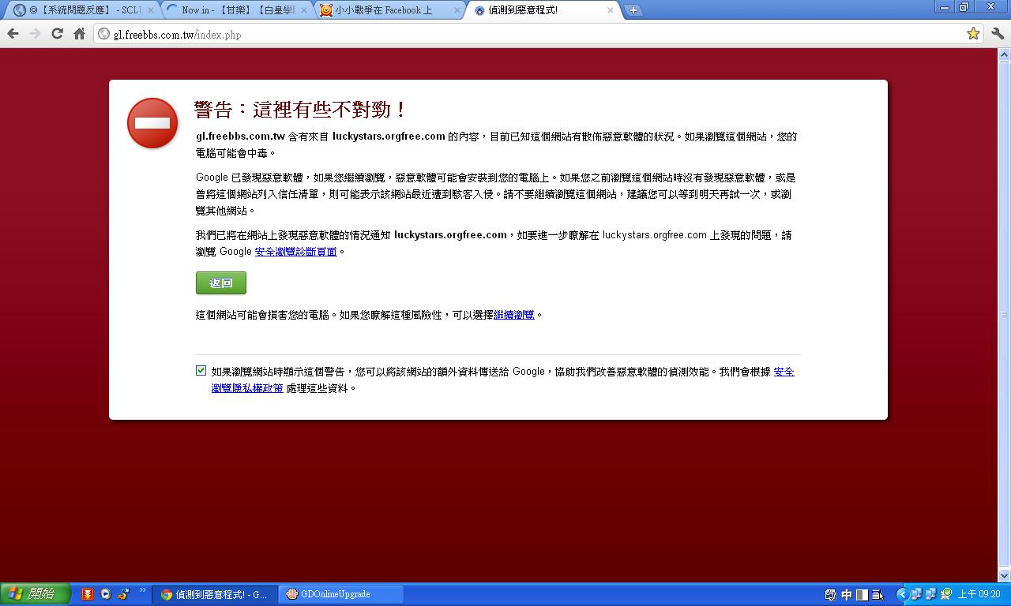Image resolution: width=1011 pixels, height=606 pixels.
Task: Click the IME tools menu icon
Action: click(878, 595)
